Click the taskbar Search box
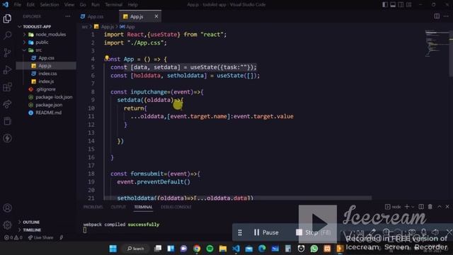The width and height of the screenshot is (453, 255). tap(136, 249)
